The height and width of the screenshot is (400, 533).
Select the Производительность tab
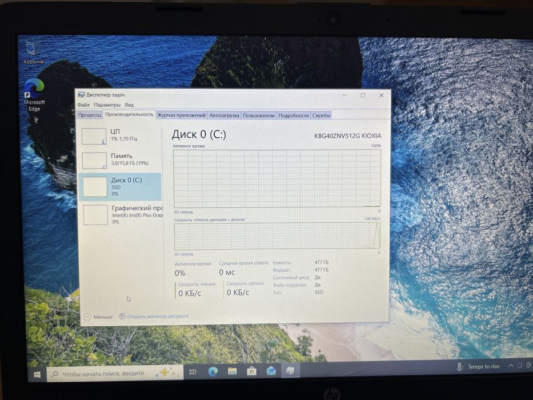[x=129, y=115]
